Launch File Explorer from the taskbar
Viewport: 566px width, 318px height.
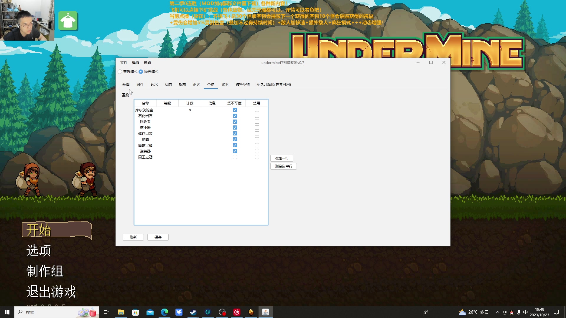[x=121, y=312]
